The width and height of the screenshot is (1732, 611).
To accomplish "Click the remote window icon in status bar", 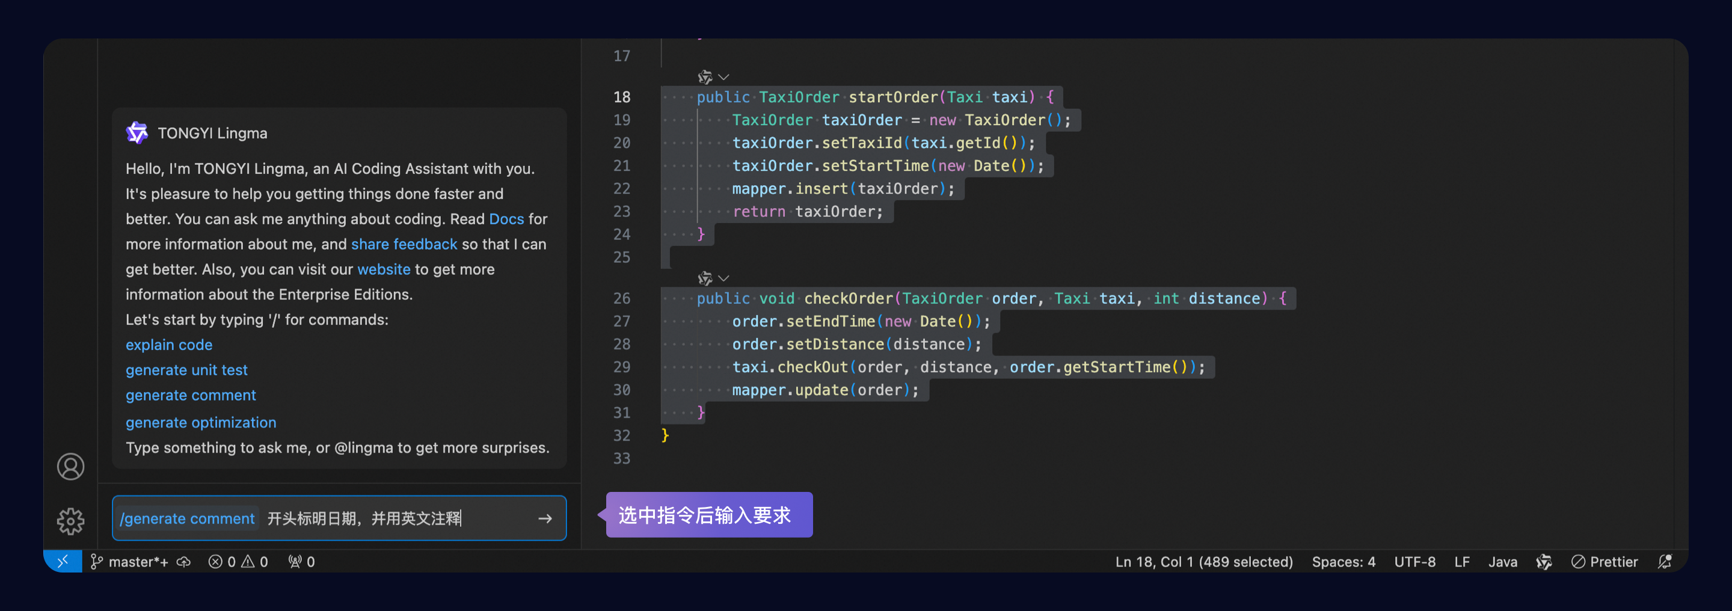I will coord(63,561).
